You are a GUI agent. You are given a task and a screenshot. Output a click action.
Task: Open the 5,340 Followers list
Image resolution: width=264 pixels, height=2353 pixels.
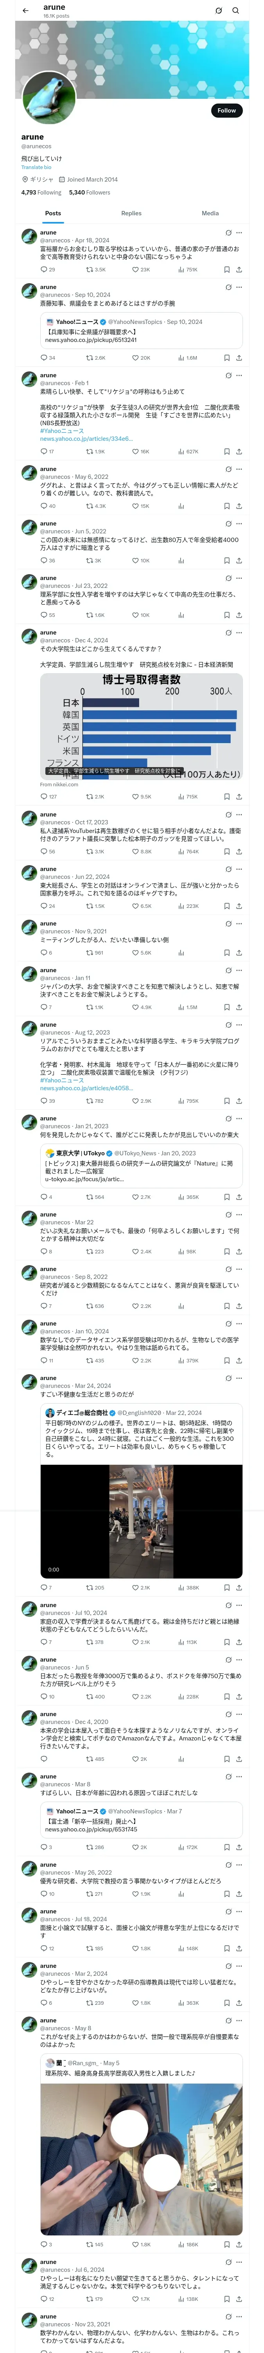89,193
